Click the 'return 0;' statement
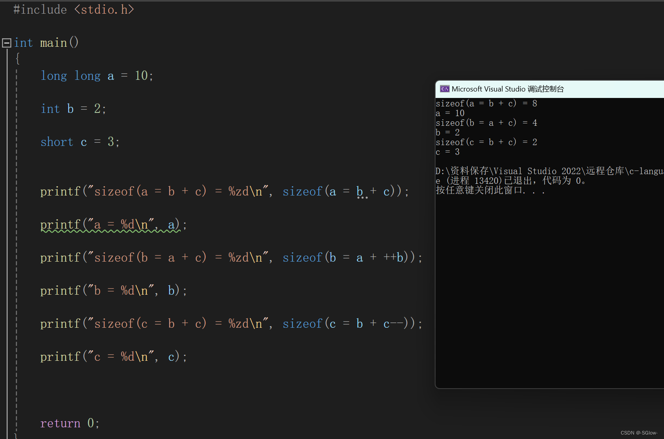The width and height of the screenshot is (664, 439). click(x=70, y=423)
